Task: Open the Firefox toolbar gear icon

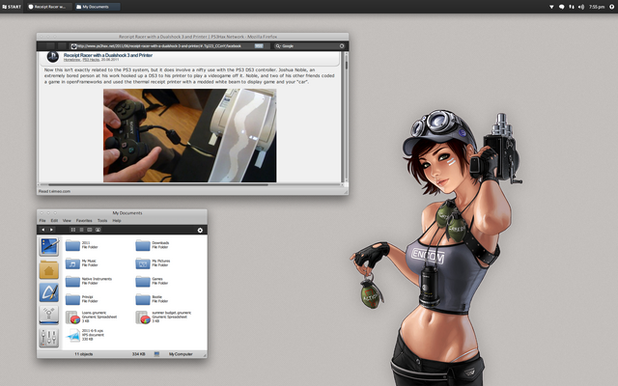Action: [x=342, y=46]
